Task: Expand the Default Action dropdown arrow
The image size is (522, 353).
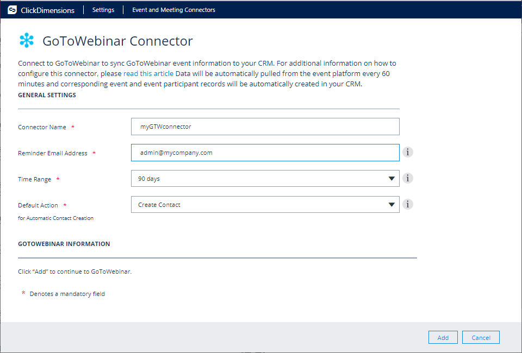Action: pyautogui.click(x=391, y=204)
